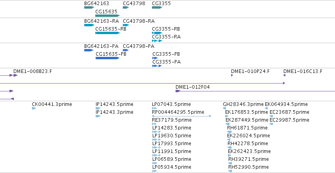Open EST LP17993.5prime
335x173 pixels.
click(x=156, y=148)
